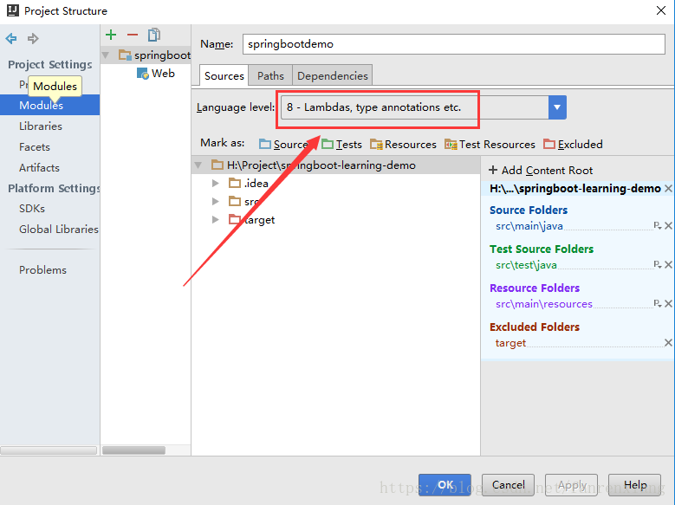Click the OK button

(x=445, y=485)
